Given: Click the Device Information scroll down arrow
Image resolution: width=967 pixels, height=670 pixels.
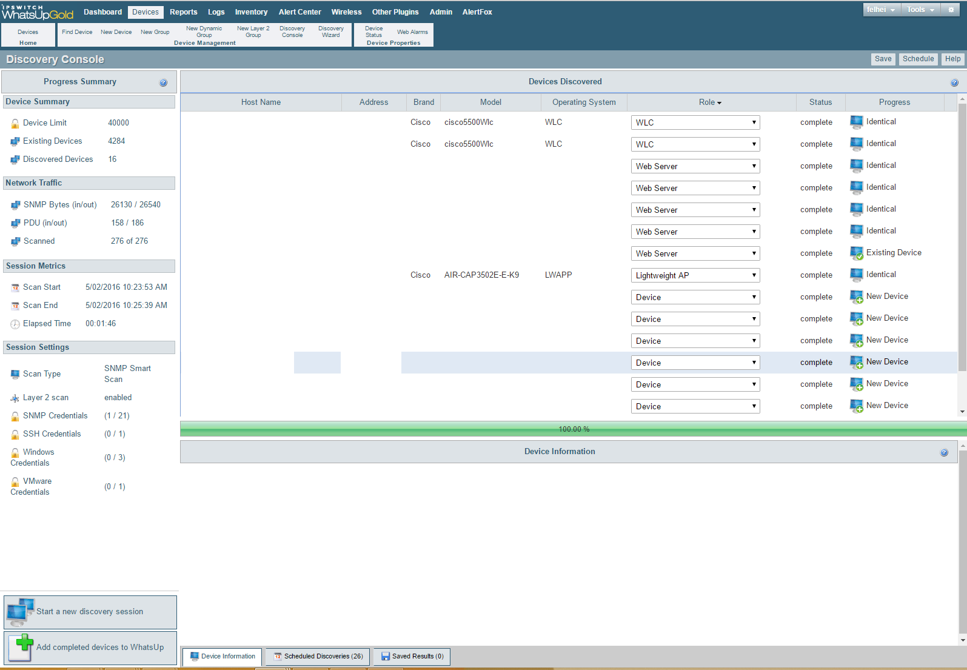Looking at the screenshot, I should pyautogui.click(x=962, y=640).
